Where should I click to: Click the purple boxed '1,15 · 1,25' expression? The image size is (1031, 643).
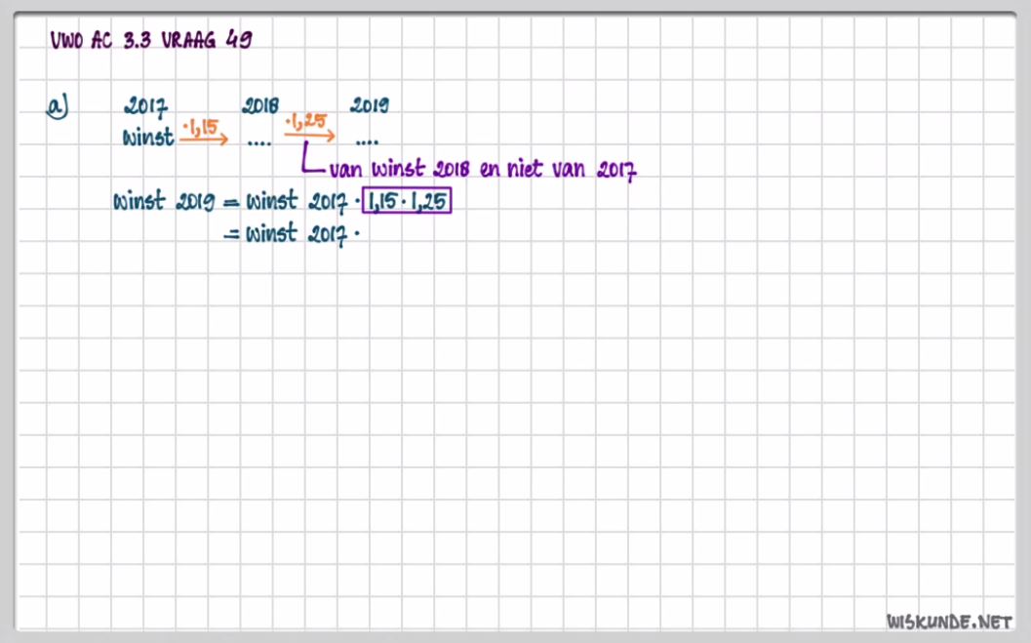coord(407,202)
